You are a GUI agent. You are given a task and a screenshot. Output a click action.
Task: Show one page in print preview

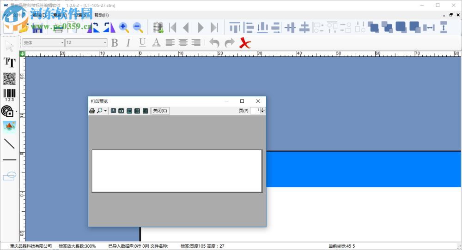pos(114,111)
